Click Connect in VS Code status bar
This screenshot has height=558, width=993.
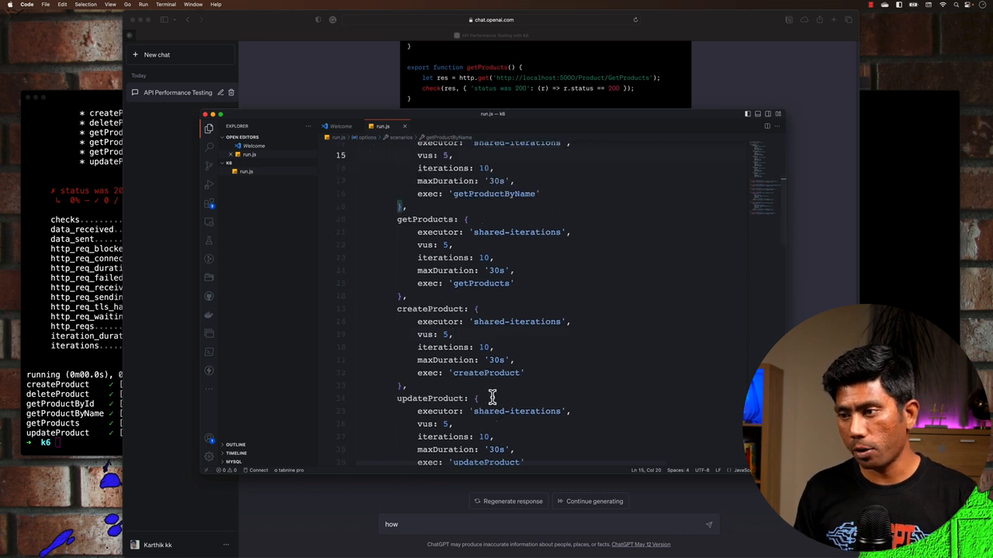tap(255, 470)
